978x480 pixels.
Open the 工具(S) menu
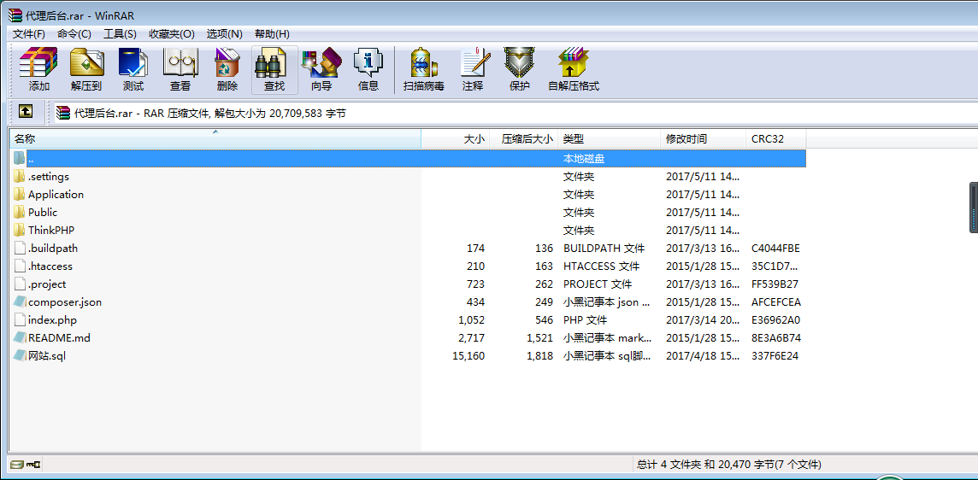click(120, 33)
